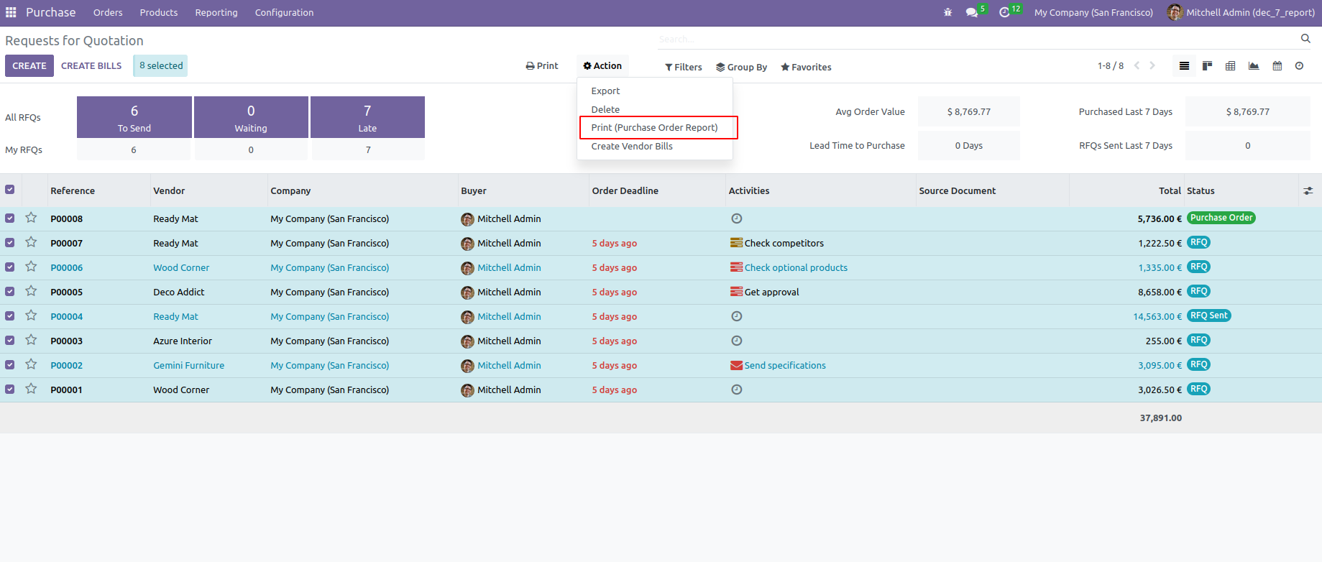Viewport: 1322px width, 562px height.
Task: Switch to Pivot table view
Action: tap(1230, 66)
